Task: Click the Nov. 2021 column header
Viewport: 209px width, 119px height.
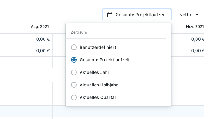Action: tap(195, 27)
